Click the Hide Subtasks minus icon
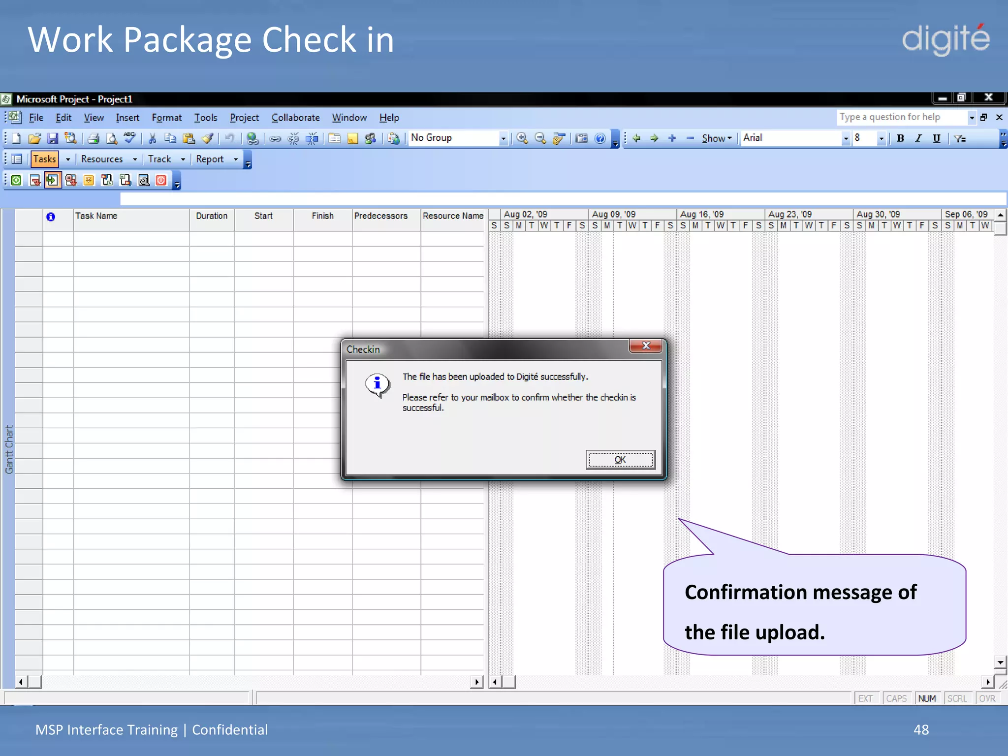1008x756 pixels. point(690,138)
